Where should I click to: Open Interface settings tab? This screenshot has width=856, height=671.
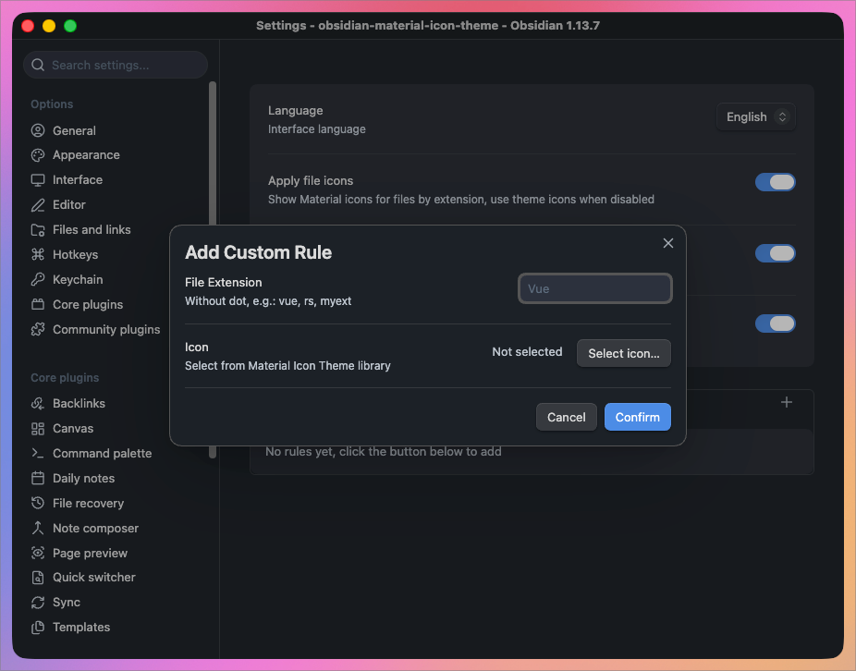click(78, 180)
